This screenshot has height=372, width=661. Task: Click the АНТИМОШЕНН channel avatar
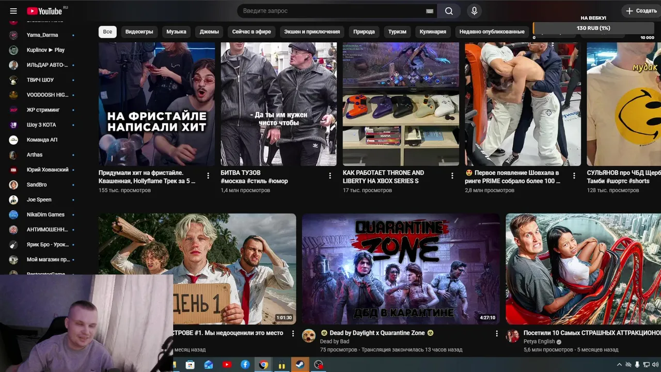[x=14, y=230]
